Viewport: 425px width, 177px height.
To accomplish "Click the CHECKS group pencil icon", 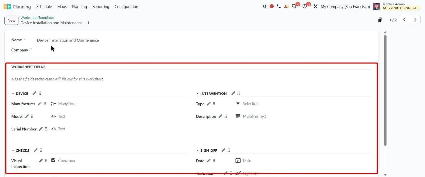I will tap(36, 150).
